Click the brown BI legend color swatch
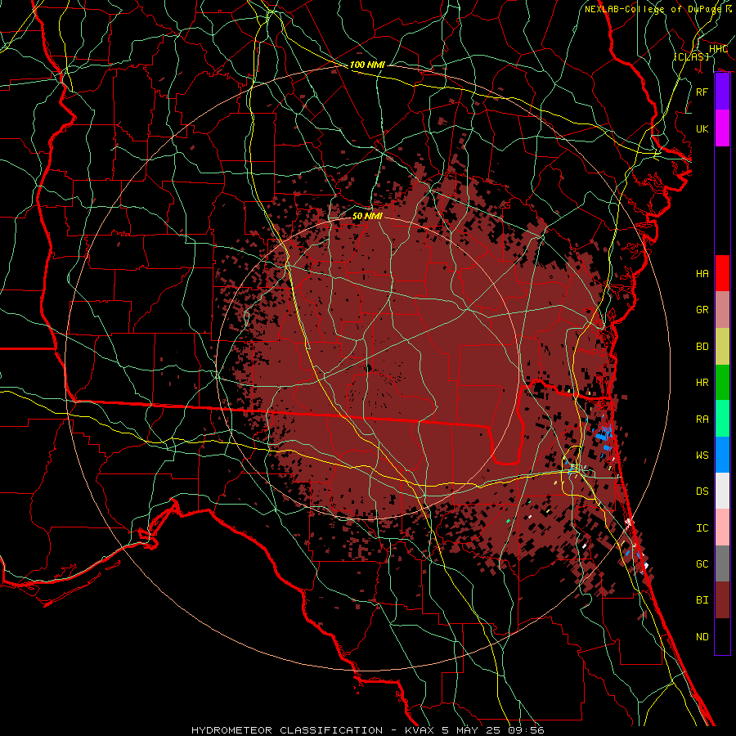Image resolution: width=736 pixels, height=736 pixels. [722, 600]
